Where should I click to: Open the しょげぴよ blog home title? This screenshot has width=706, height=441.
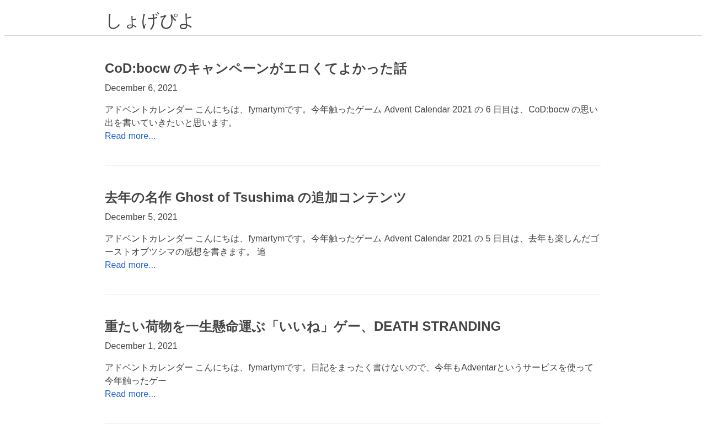point(149,21)
